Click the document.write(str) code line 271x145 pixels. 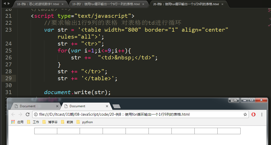pyautogui.click(x=77, y=92)
